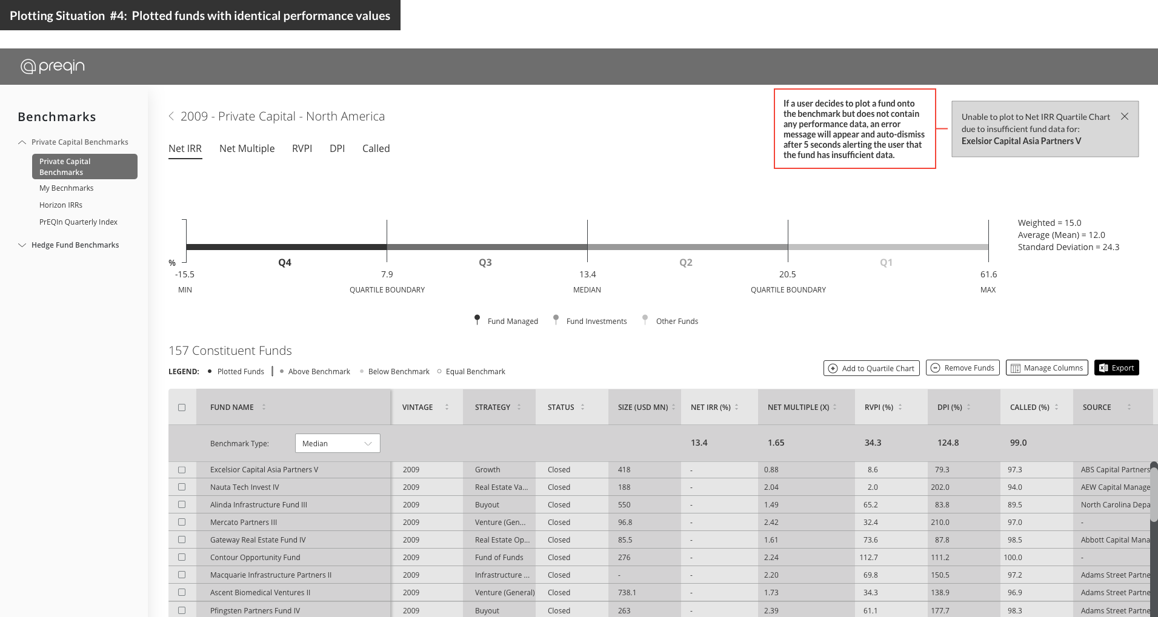The image size is (1158, 617).
Task: Check Ascent Biomedical Ventures II row
Action: 182,592
